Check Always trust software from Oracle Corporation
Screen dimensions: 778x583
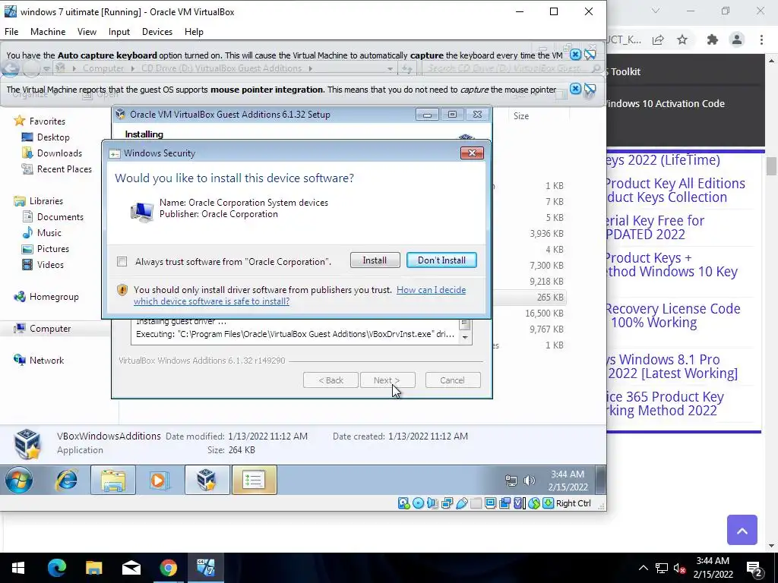coord(122,262)
